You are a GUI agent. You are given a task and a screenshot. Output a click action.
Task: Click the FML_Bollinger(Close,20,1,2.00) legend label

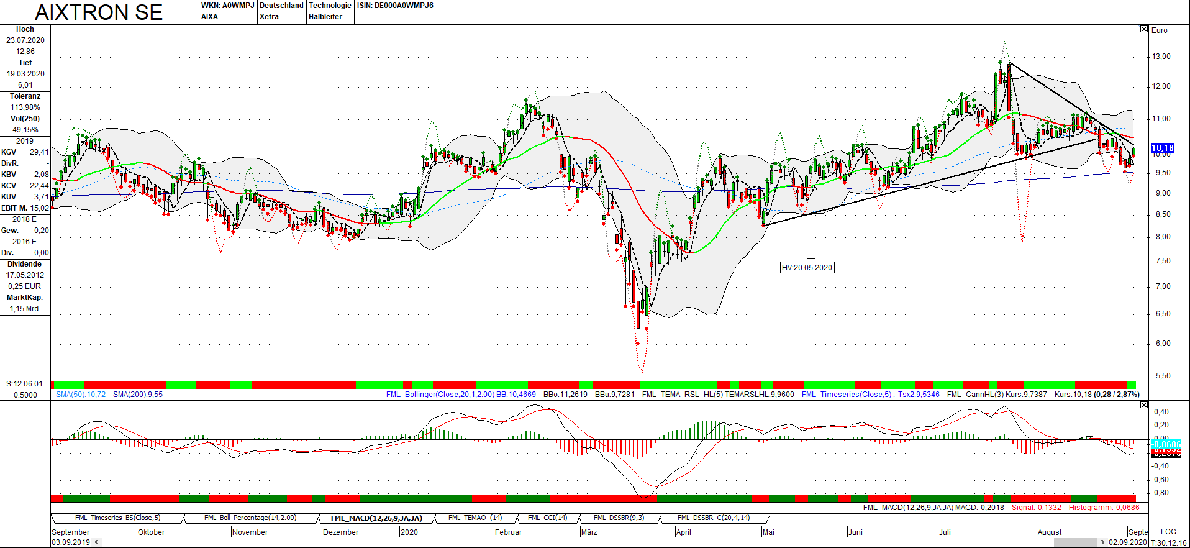pyautogui.click(x=440, y=395)
